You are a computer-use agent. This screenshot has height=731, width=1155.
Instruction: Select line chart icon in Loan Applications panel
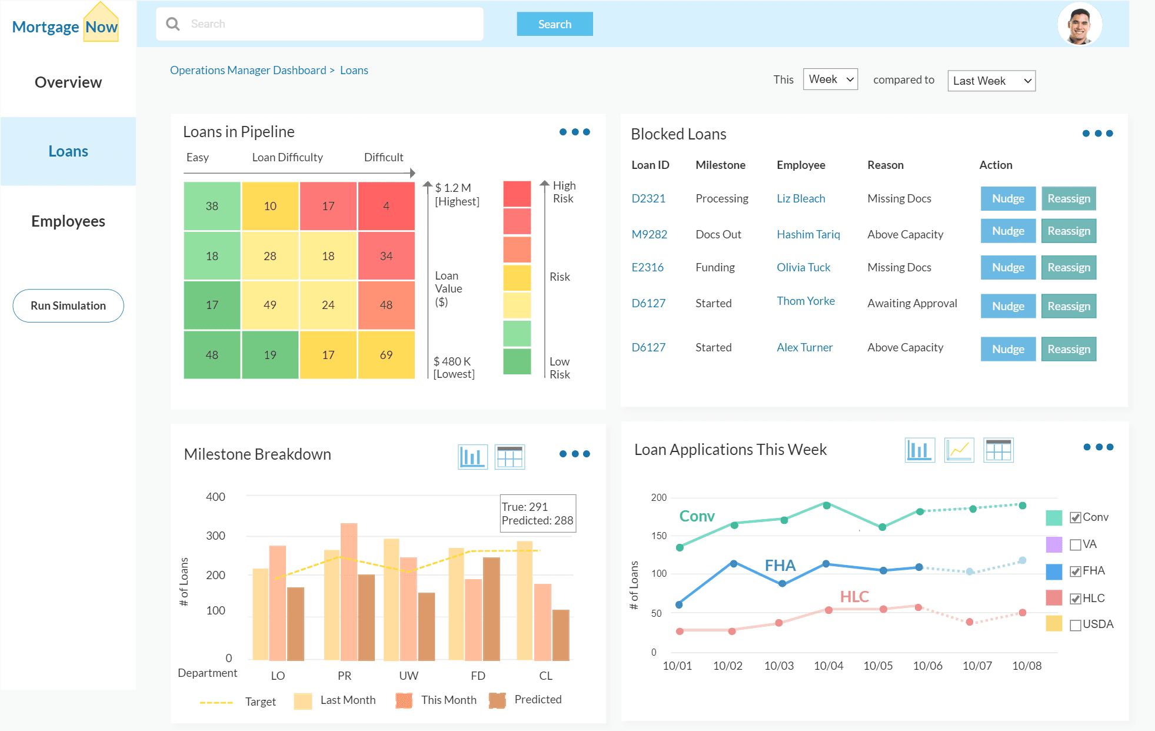(959, 450)
